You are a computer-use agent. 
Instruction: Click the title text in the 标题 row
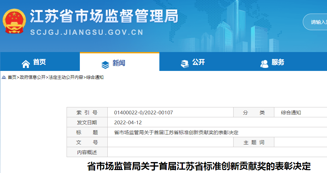pos(176,133)
